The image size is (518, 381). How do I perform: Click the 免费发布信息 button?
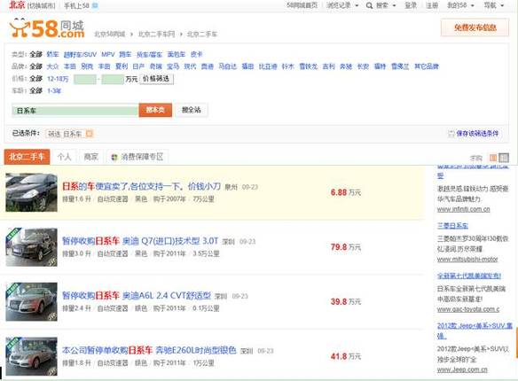tap(475, 27)
